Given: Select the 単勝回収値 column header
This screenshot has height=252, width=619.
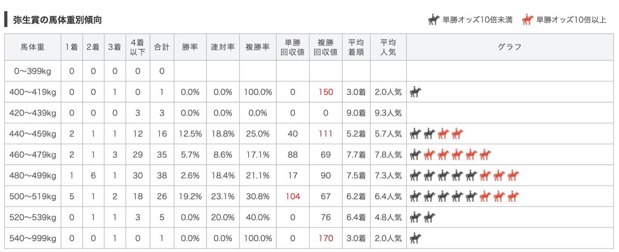Looking at the screenshot, I should pos(293,47).
